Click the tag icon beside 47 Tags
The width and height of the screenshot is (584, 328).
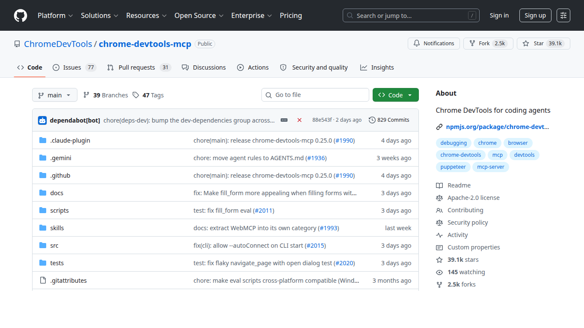136,95
